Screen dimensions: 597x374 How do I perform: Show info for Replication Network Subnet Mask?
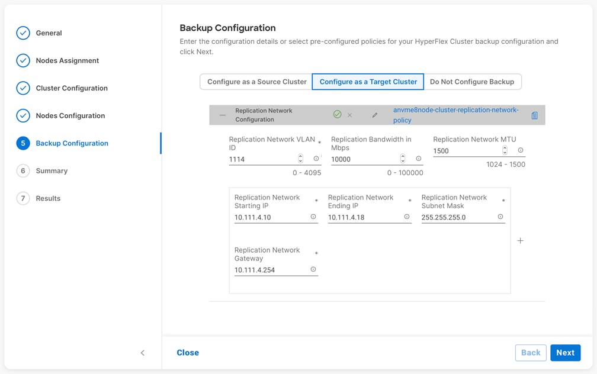[500, 217]
